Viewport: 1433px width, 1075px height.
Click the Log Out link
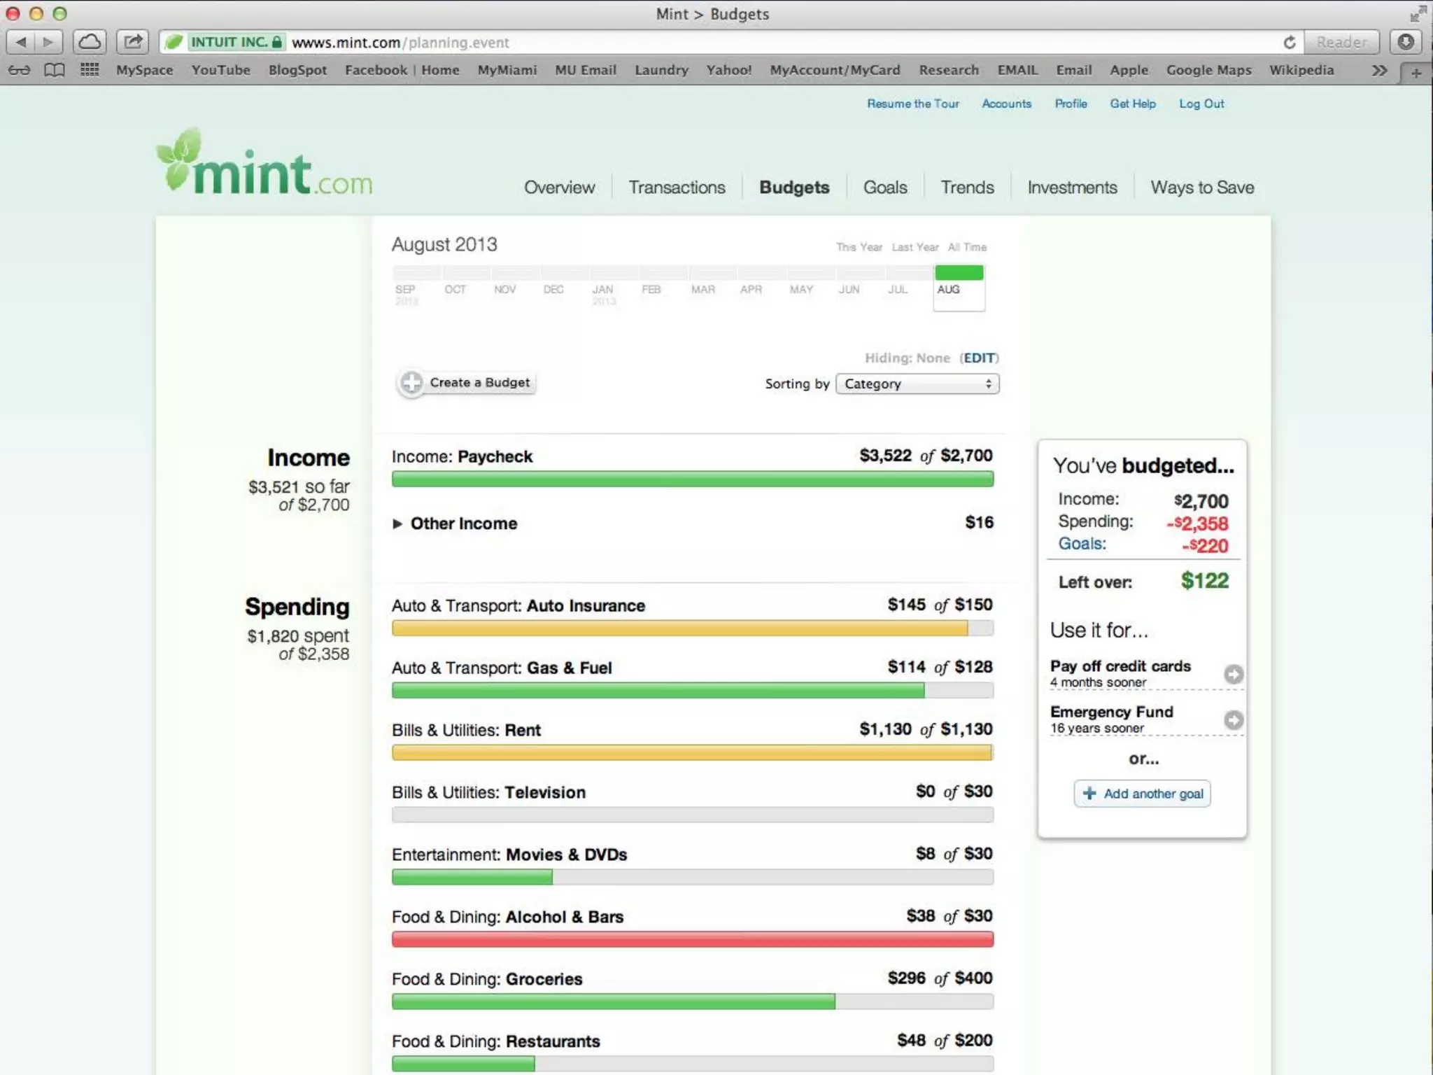tap(1201, 104)
